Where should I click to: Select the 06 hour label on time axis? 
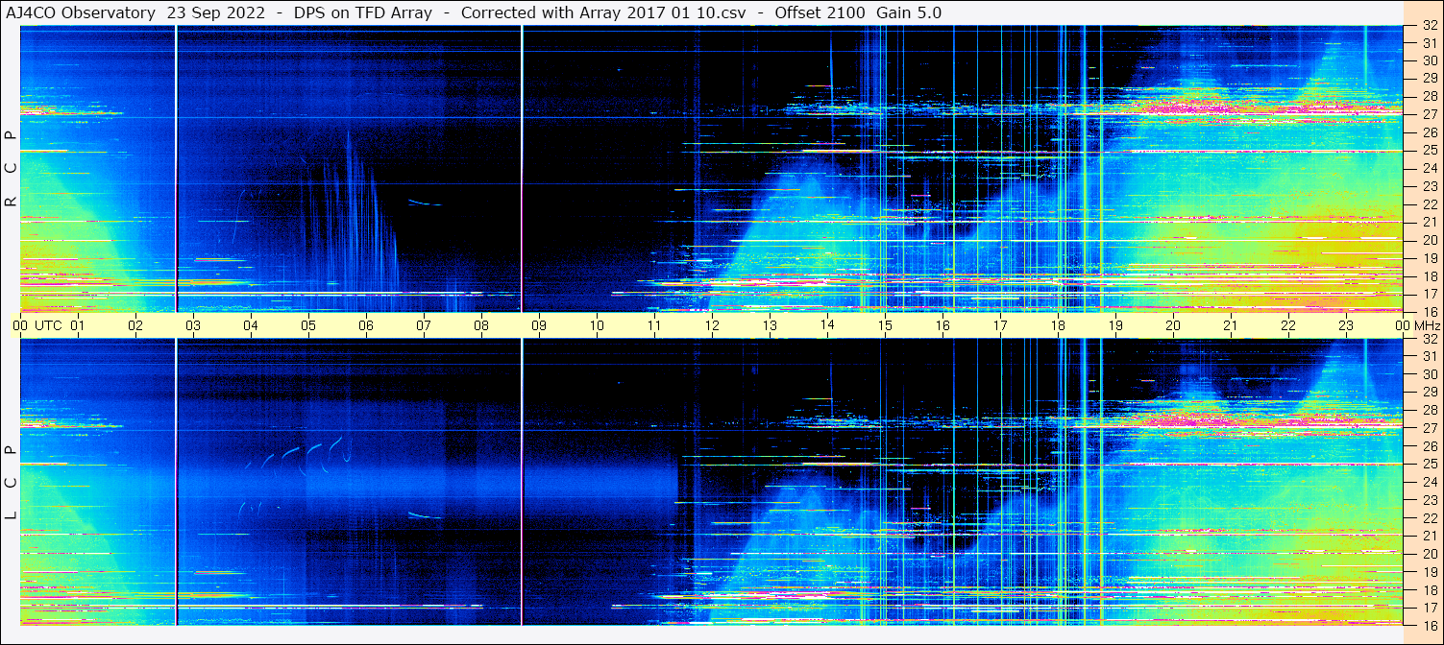click(366, 325)
